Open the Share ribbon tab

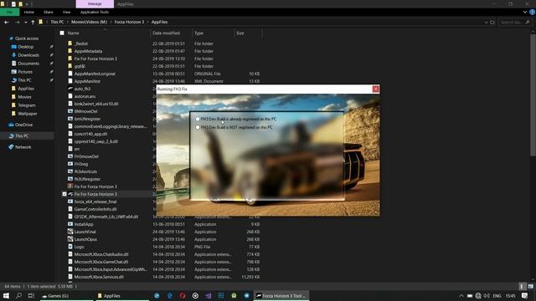(x=49, y=12)
